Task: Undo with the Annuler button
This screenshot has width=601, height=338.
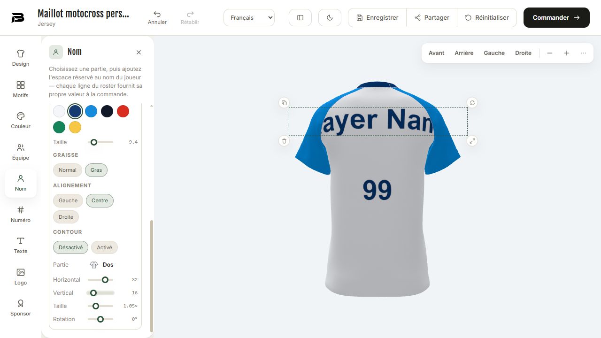Action: pyautogui.click(x=157, y=18)
